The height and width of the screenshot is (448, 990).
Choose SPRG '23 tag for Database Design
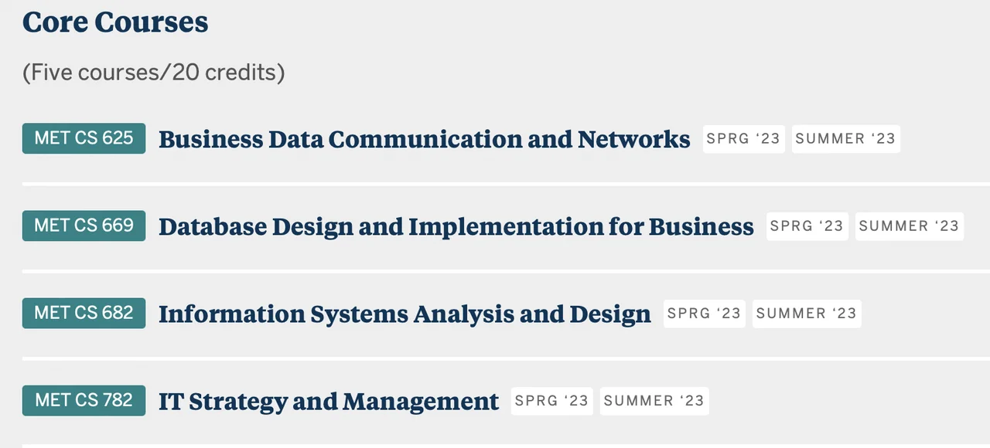pos(807,226)
